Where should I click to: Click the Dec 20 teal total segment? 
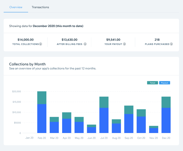pos(166,102)
